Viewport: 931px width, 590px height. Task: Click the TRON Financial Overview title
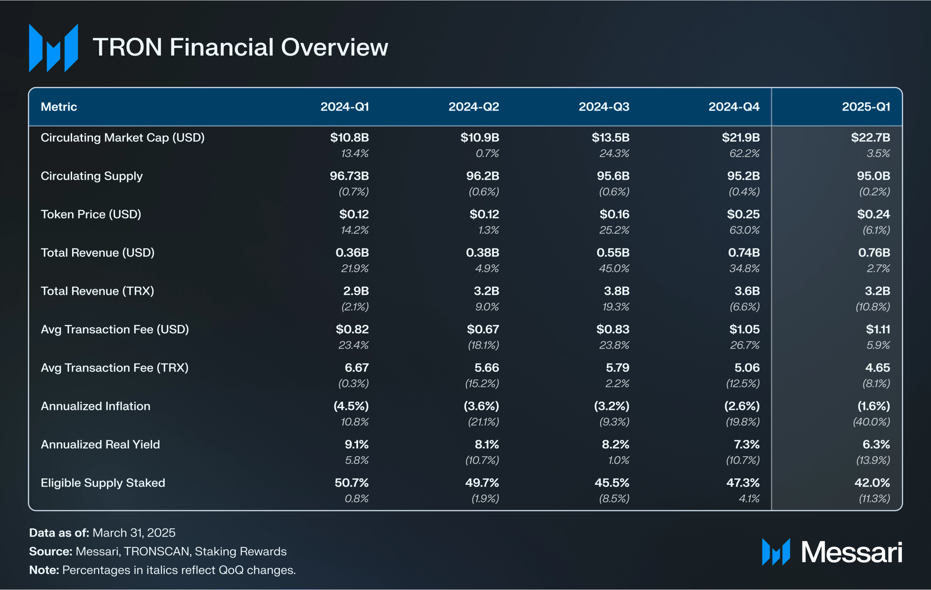click(x=240, y=47)
